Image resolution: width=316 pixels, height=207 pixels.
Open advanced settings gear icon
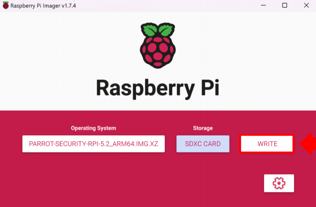279,183
